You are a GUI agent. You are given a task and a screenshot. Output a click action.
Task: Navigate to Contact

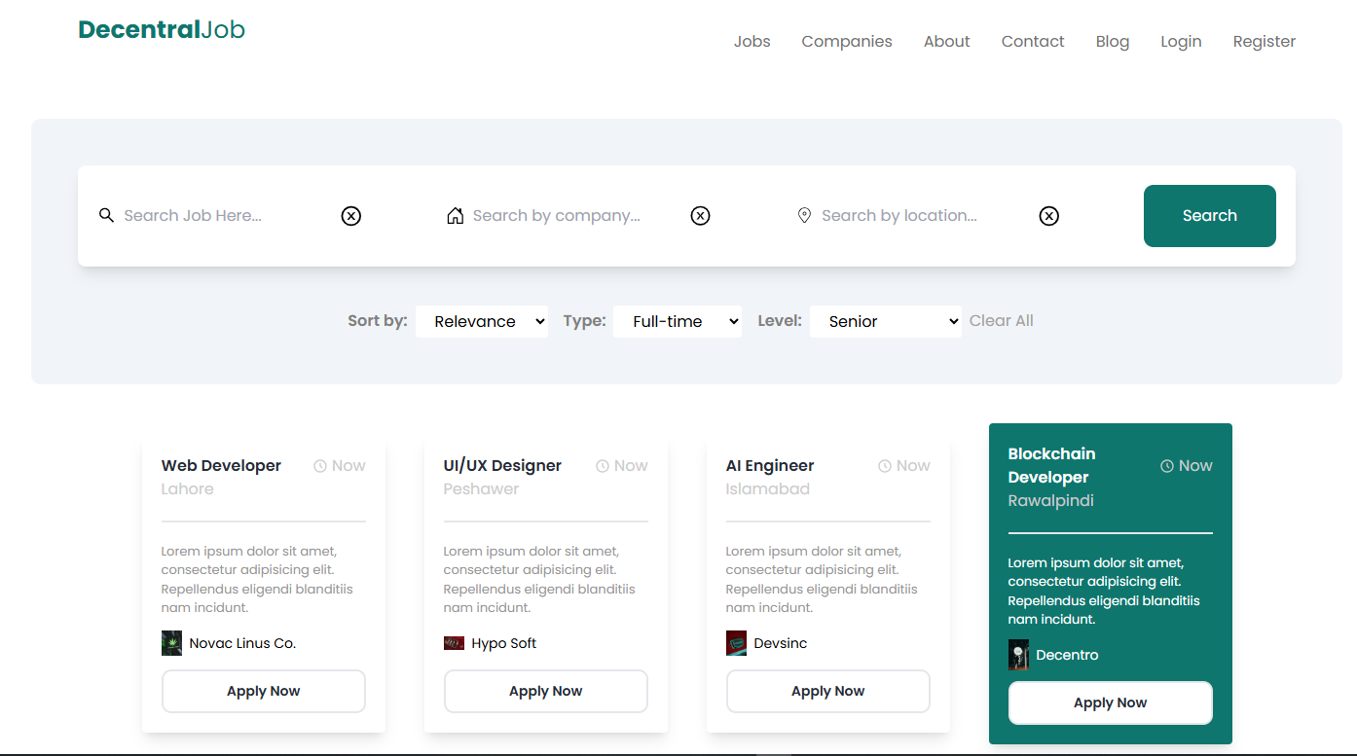pyautogui.click(x=1033, y=42)
